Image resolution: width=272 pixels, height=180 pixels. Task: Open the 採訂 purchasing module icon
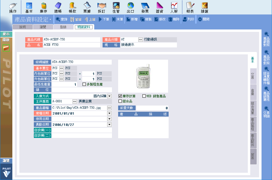pyautogui.click(x=101, y=7)
